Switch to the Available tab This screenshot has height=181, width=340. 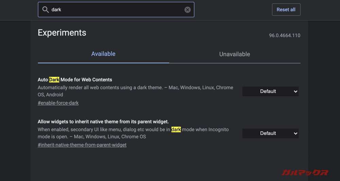tap(103, 54)
